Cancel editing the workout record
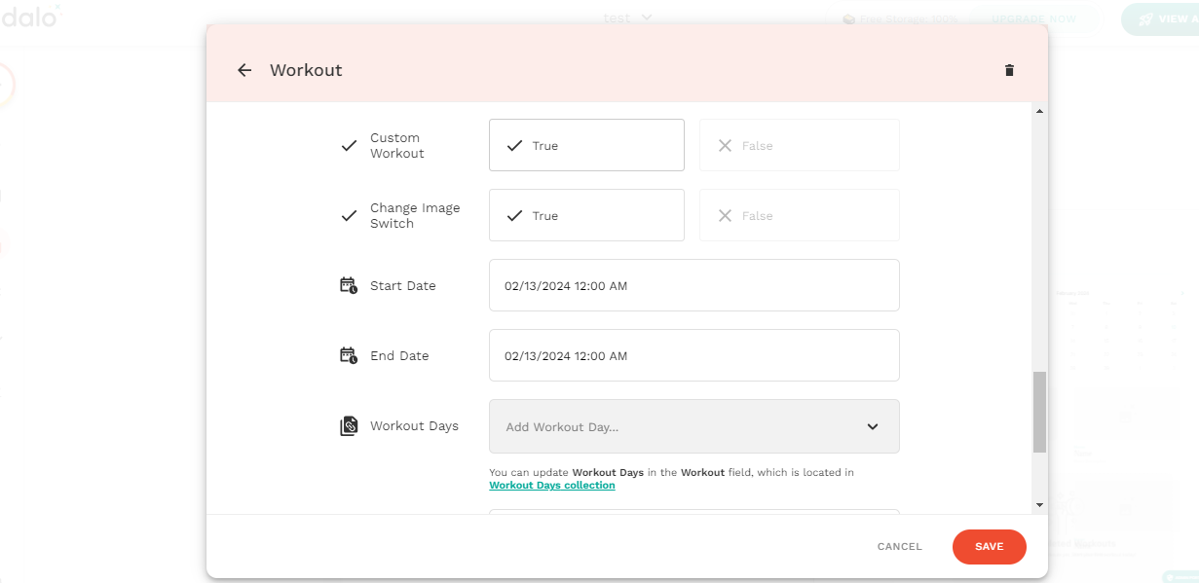Screen dimensions: 1199x583 point(899,547)
